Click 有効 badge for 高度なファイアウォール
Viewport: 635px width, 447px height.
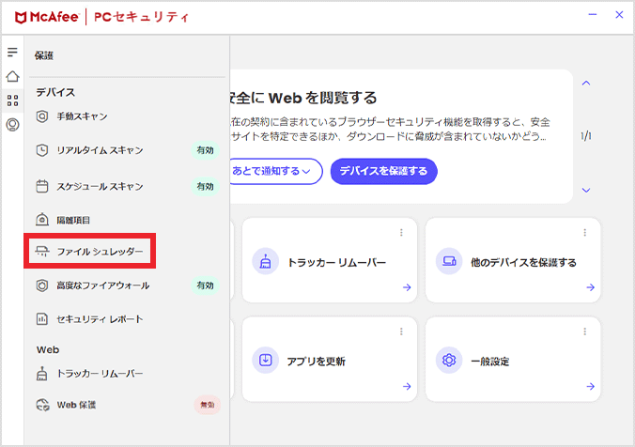tap(206, 285)
